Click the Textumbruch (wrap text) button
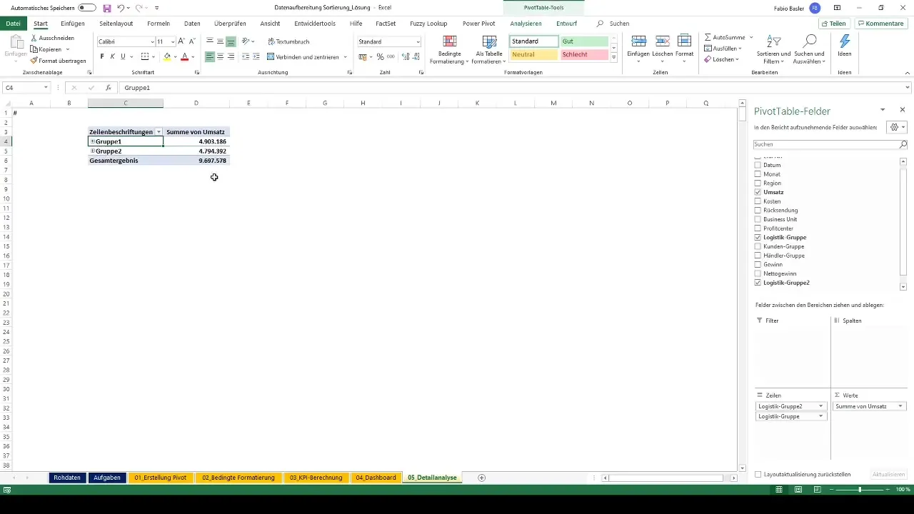The image size is (914, 514). coord(288,41)
